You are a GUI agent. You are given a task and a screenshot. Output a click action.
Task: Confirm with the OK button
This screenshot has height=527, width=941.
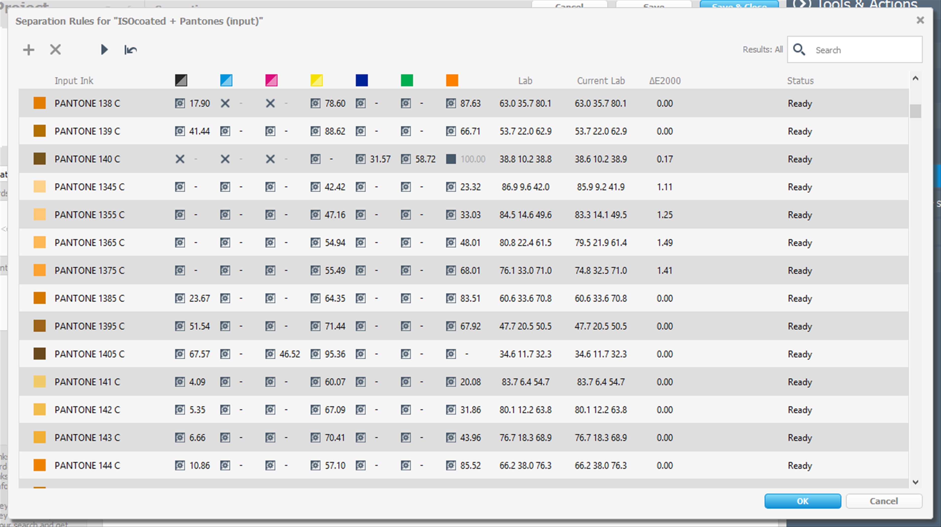click(x=802, y=501)
